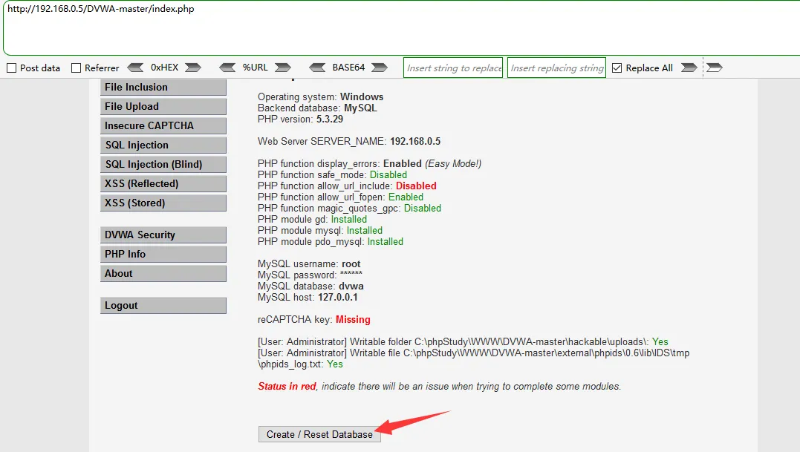The height and width of the screenshot is (452, 800).
Task: Open the File Upload menu item
Action: click(x=163, y=106)
